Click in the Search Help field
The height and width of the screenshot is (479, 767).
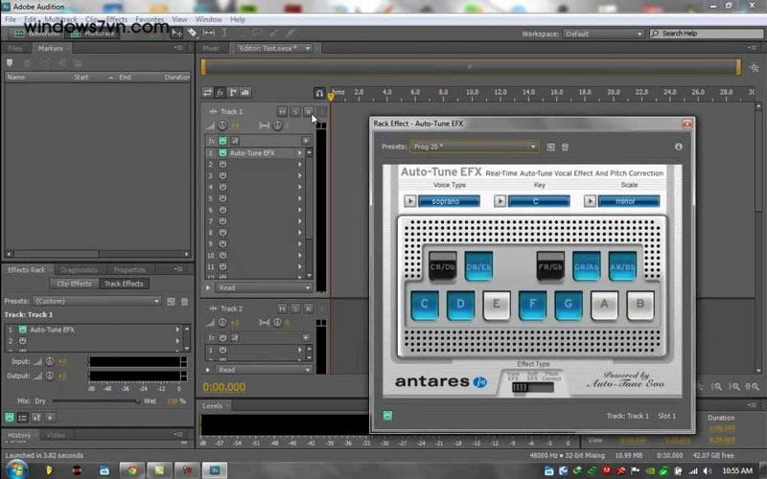pyautogui.click(x=707, y=34)
